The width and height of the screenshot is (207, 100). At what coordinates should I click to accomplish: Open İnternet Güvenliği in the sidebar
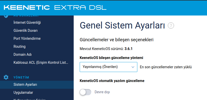click(27, 22)
